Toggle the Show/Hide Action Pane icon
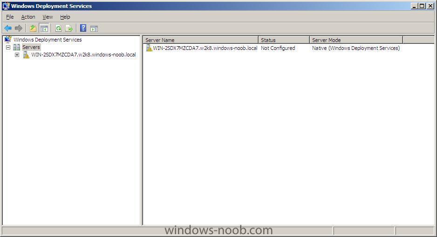Screen dimensions: 437x237 point(94,28)
